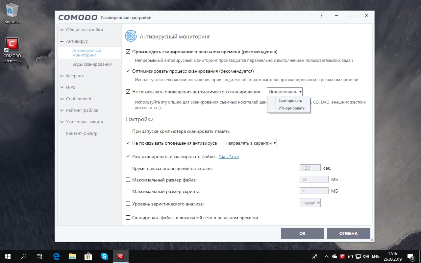Viewport: 421px width, 263px height.
Task: Enable 'Уровень эвристического анализа' checkbox
Action: click(x=128, y=204)
